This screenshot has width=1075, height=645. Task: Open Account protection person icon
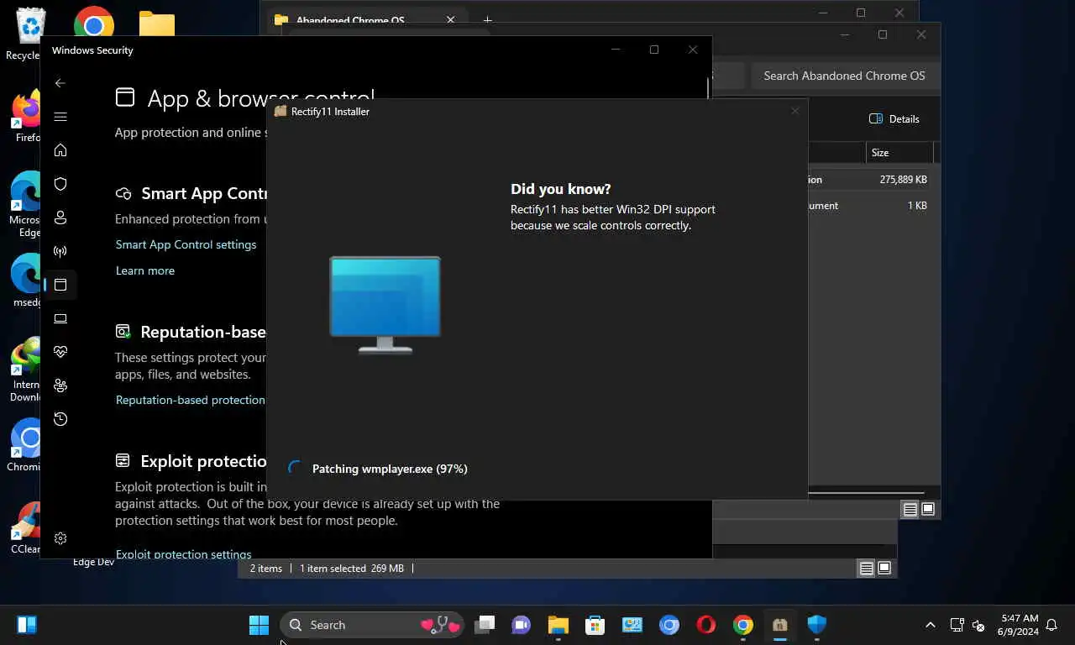[60, 218]
